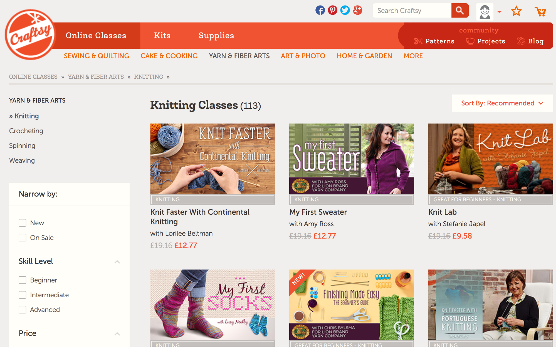Enable the Beginner skill level checkbox
This screenshot has height=347, width=556.
coord(23,280)
